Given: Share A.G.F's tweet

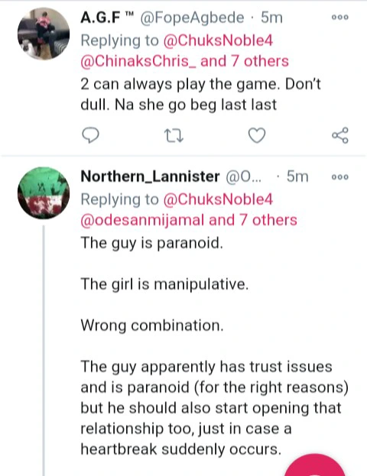Looking at the screenshot, I should [340, 135].
